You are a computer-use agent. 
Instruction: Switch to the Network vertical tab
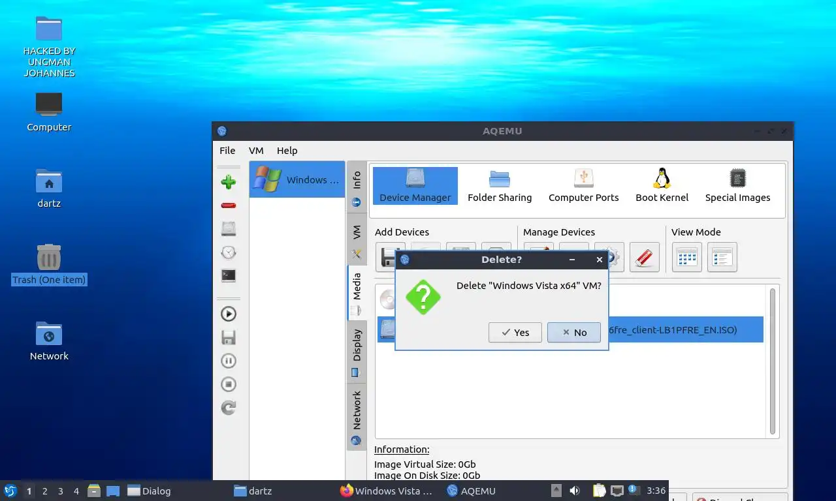(357, 417)
